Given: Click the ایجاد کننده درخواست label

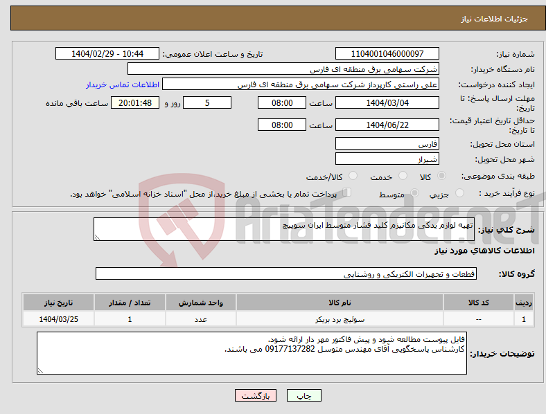Looking at the screenshot, I should [x=496, y=84].
